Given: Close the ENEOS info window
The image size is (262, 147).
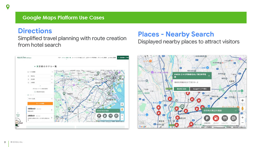Looking at the screenshot, I should (x=209, y=76).
